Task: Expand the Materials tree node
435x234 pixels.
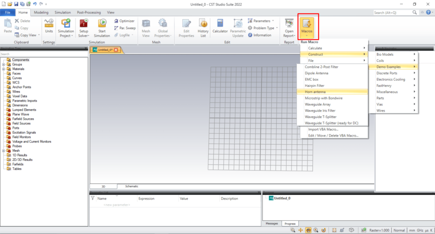Action: (x=3, y=69)
